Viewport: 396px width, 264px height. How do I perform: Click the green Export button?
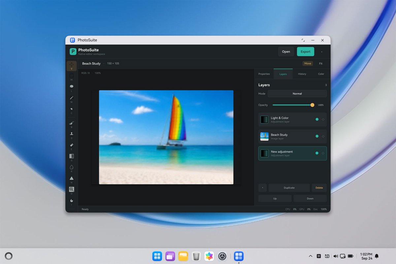coord(306,51)
